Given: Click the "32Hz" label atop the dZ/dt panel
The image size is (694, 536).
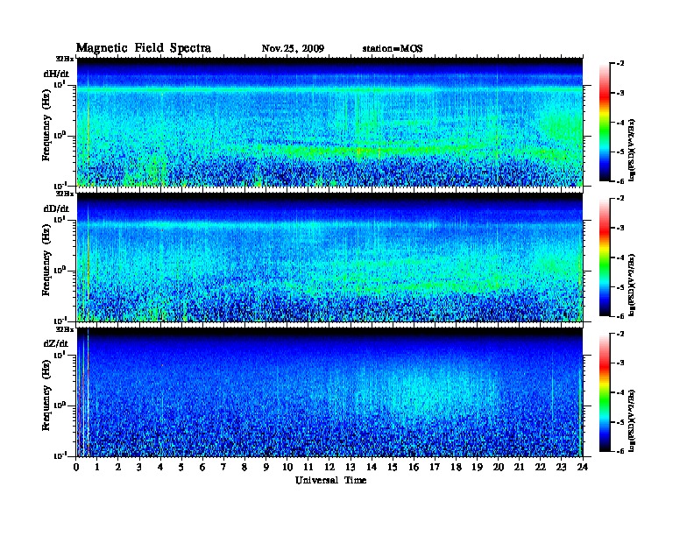Looking at the screenshot, I should (x=65, y=329).
